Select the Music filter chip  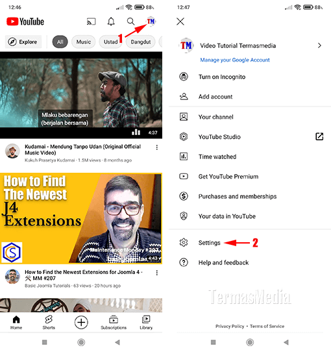(84, 42)
